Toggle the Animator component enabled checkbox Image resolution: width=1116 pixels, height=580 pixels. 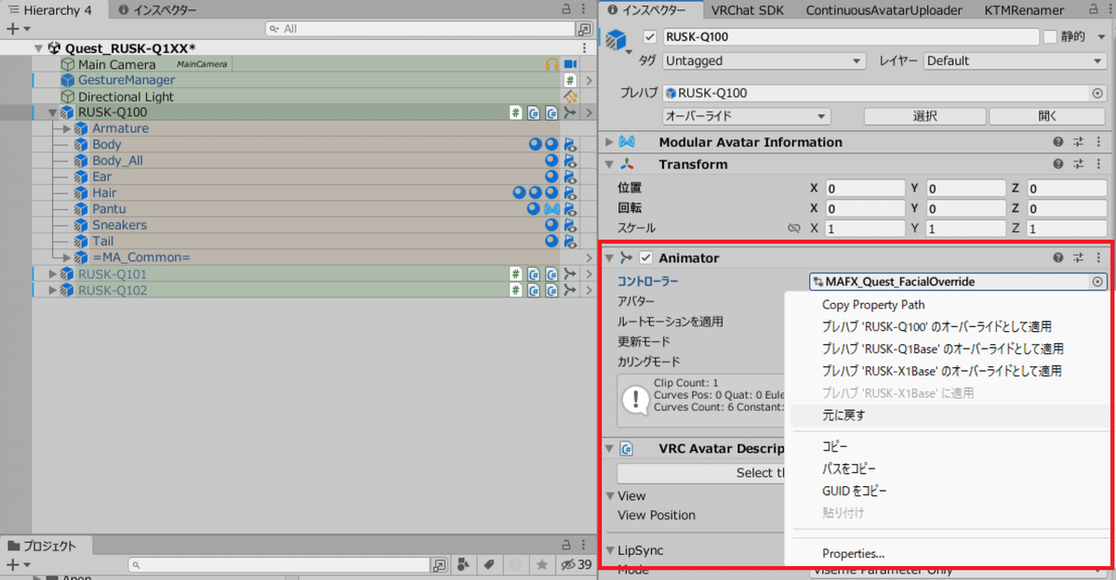tap(646, 257)
